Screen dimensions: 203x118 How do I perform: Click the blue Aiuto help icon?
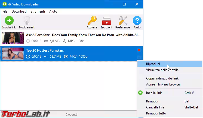coord(137,21)
